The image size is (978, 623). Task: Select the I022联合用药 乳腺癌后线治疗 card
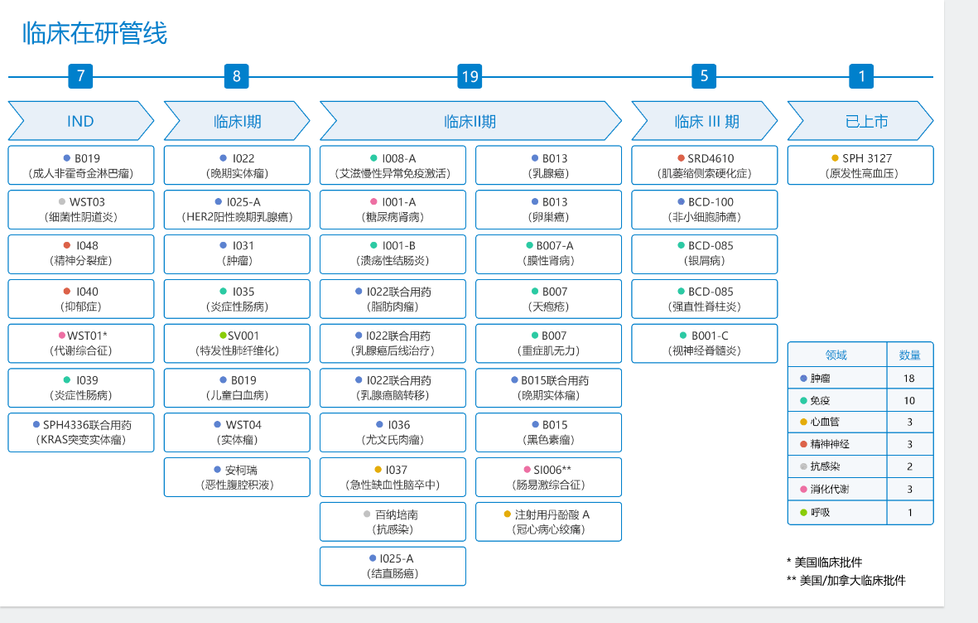(x=393, y=343)
